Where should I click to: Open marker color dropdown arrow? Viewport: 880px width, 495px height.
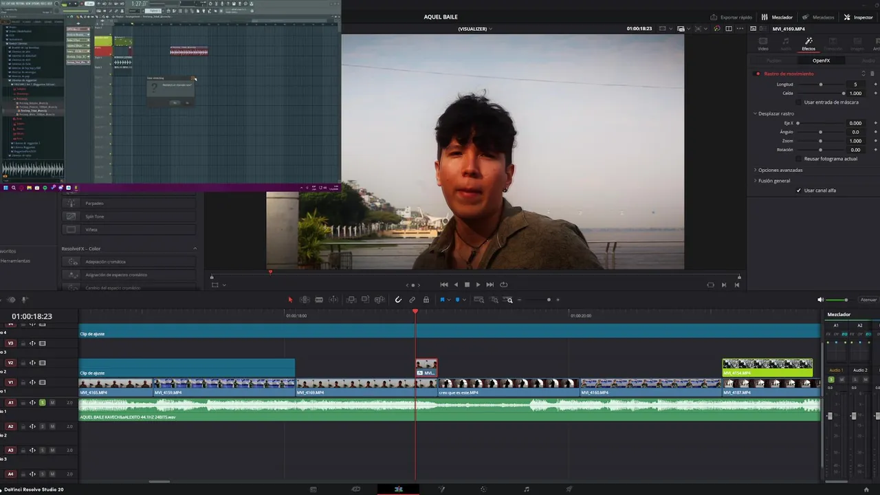pos(464,300)
